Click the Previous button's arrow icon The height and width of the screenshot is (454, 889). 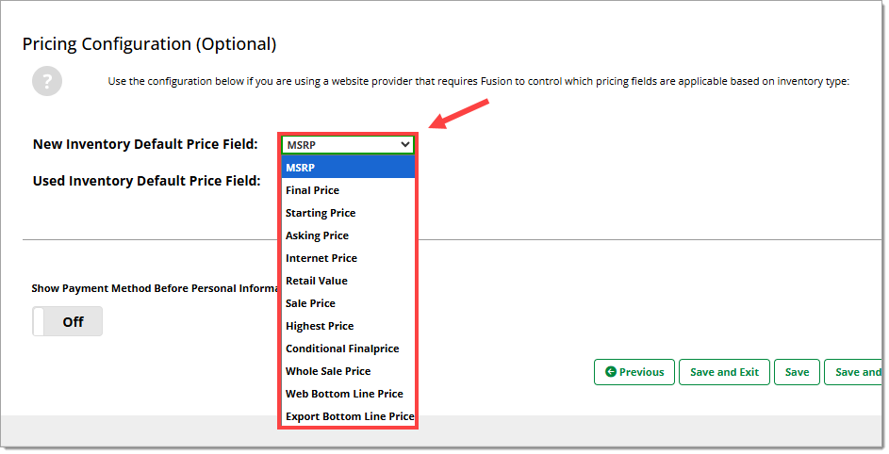pos(611,372)
